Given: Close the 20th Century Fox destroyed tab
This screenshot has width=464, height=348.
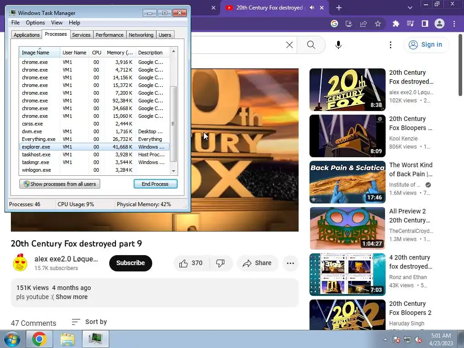Looking at the screenshot, I should coord(322,8).
